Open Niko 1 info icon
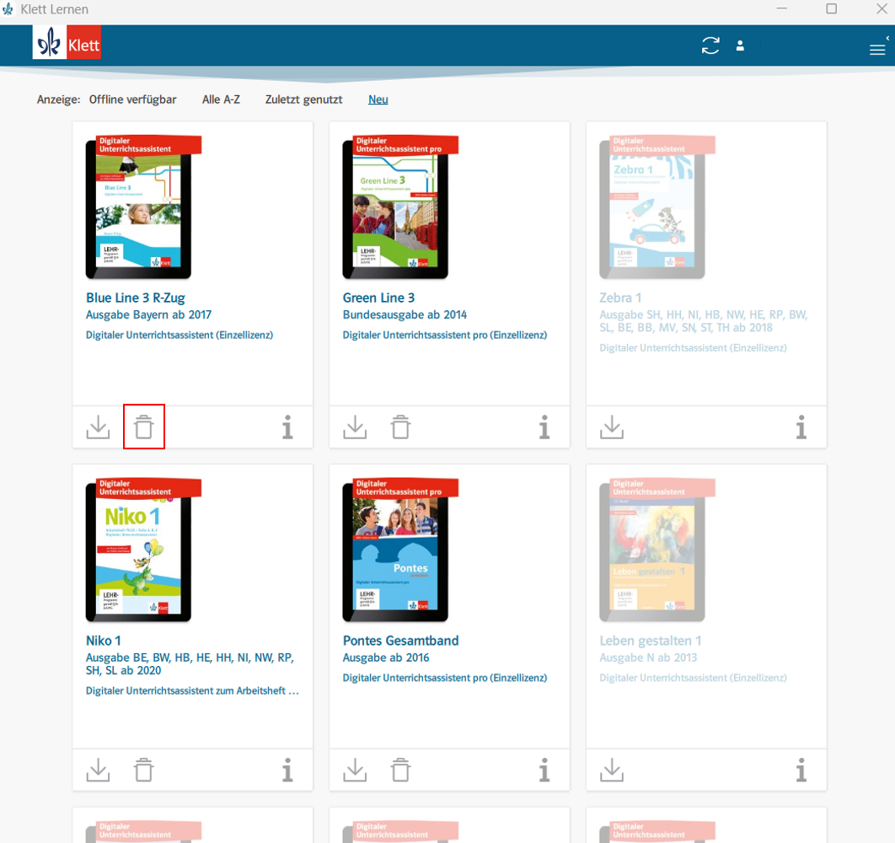895x843 pixels. (287, 770)
